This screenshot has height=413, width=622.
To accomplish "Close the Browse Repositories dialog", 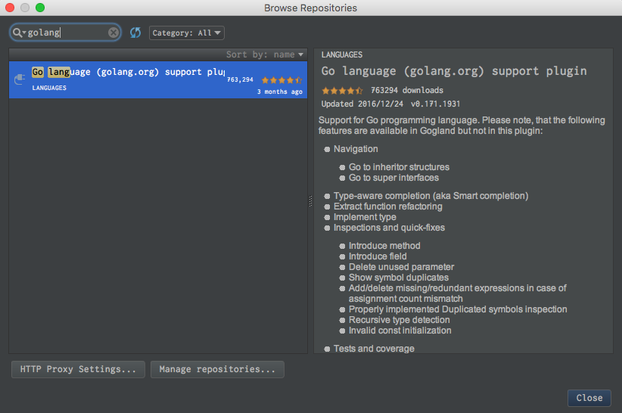I will (589, 398).
